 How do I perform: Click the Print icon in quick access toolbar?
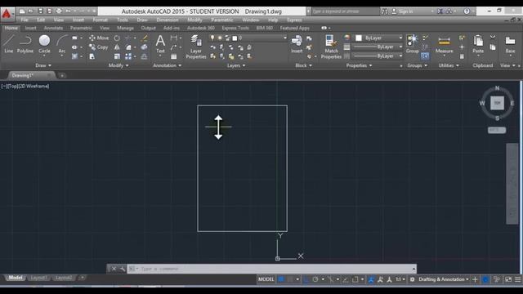pos(59,11)
